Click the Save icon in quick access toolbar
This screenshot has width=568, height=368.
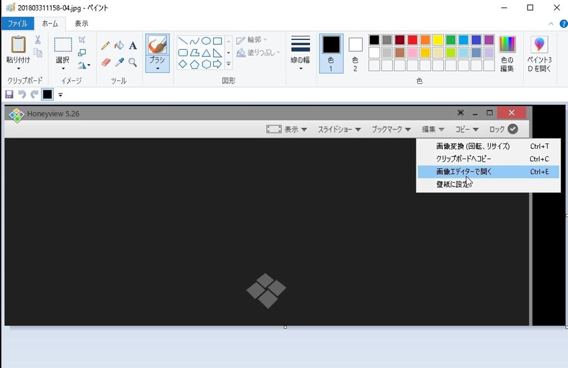(9, 94)
